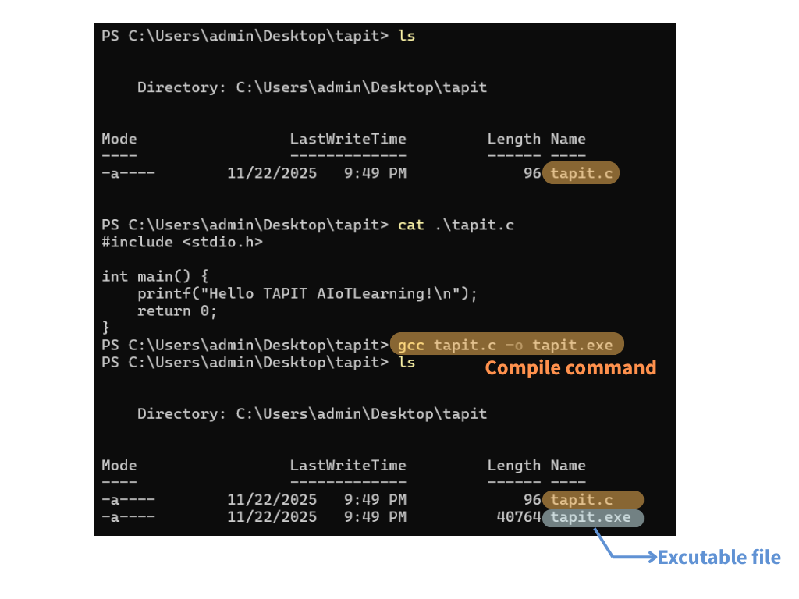
Task: Click the 'LastWriteTime' header in the first listing
Action: pos(348,140)
